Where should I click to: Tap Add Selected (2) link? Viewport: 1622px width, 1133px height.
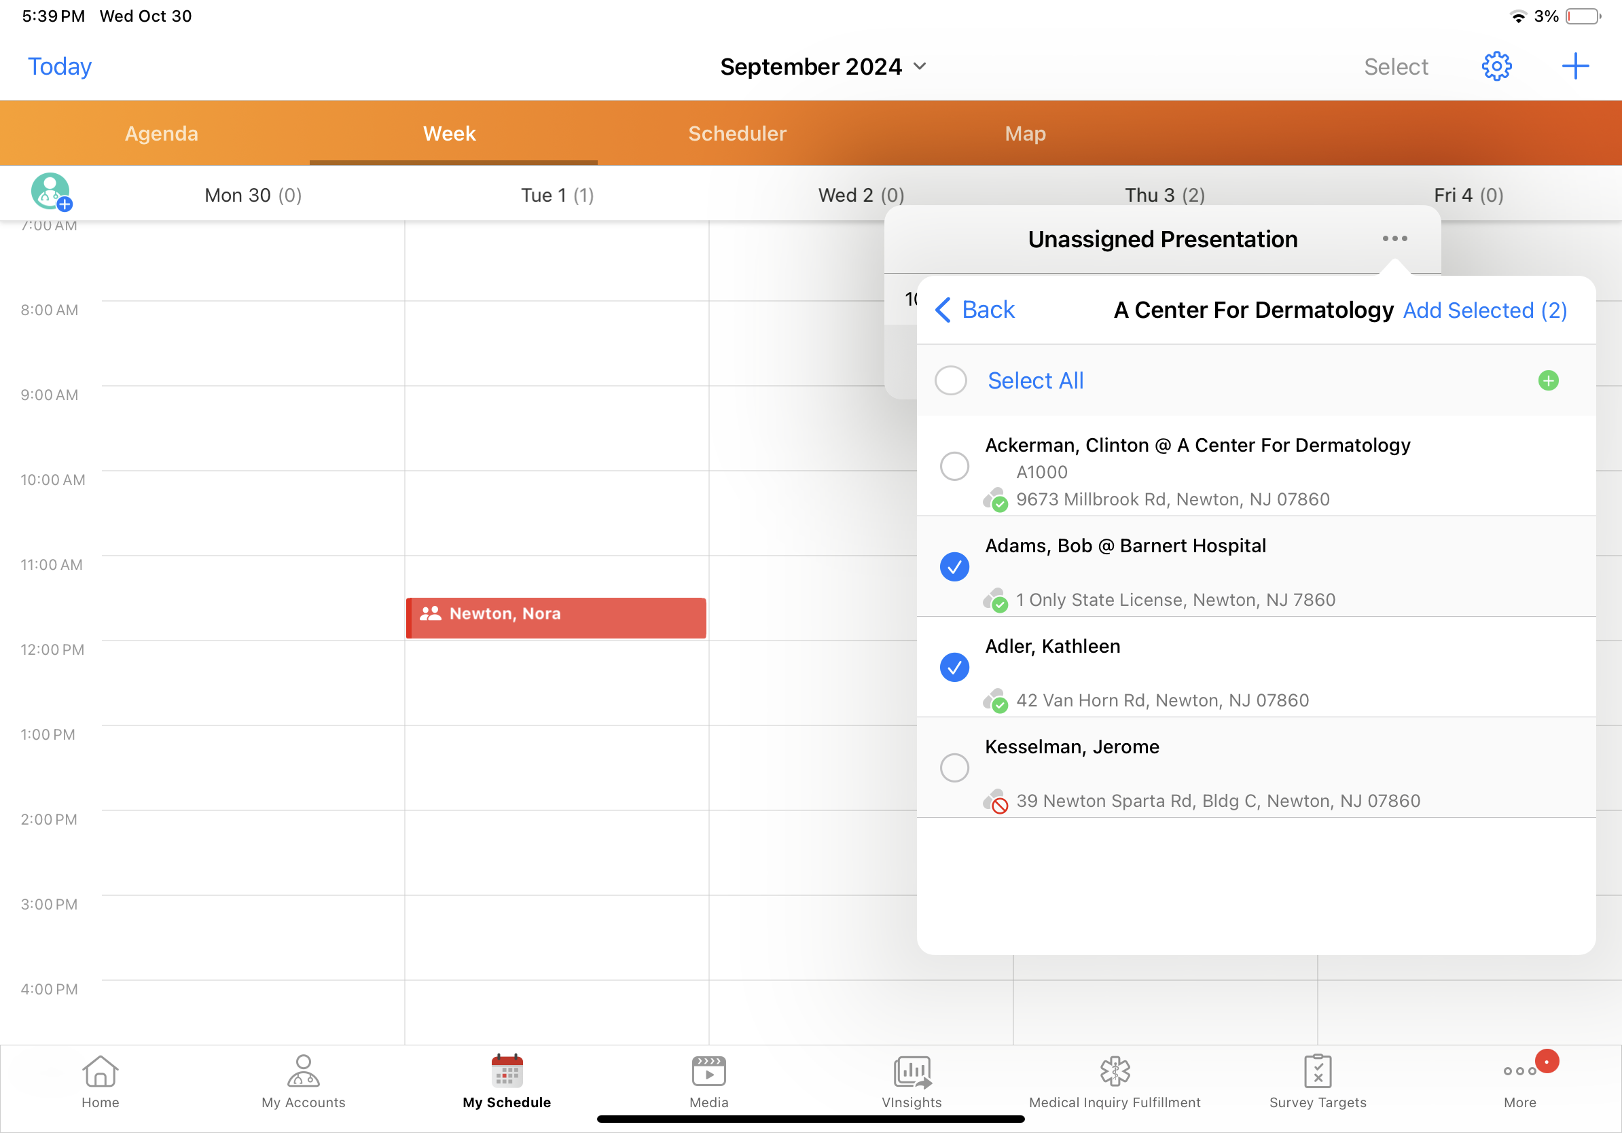(x=1484, y=311)
